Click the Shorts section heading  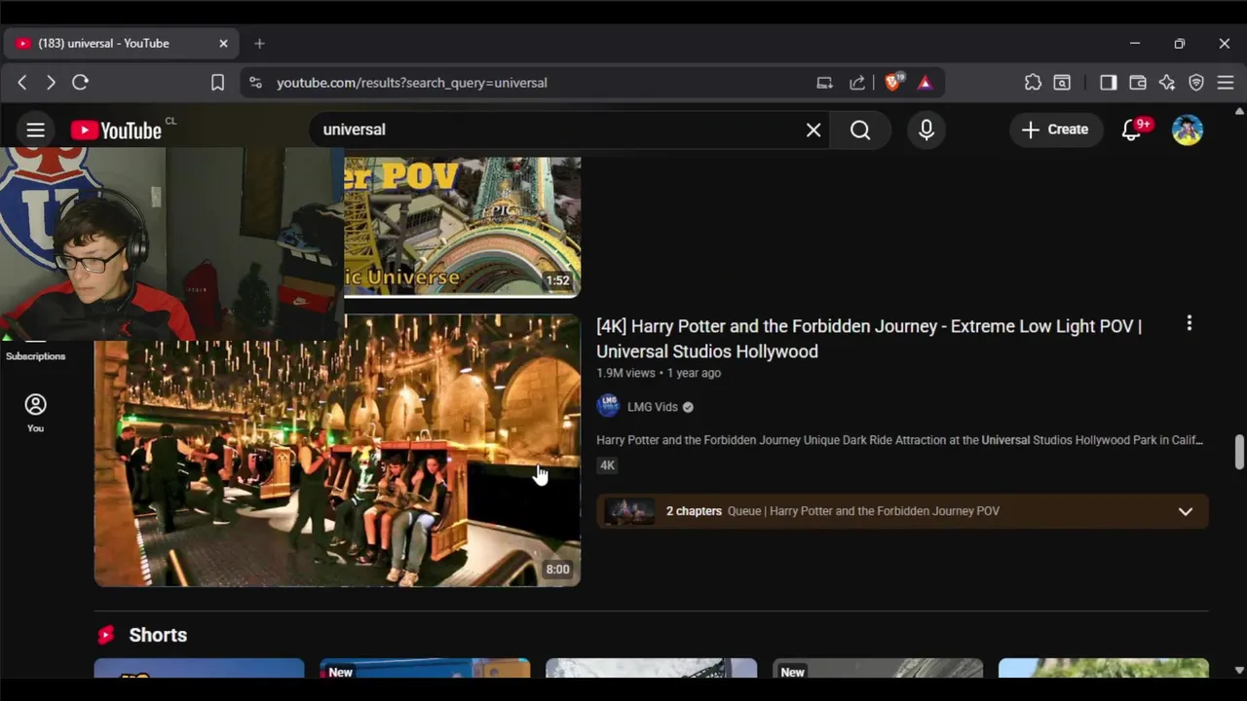click(x=158, y=635)
